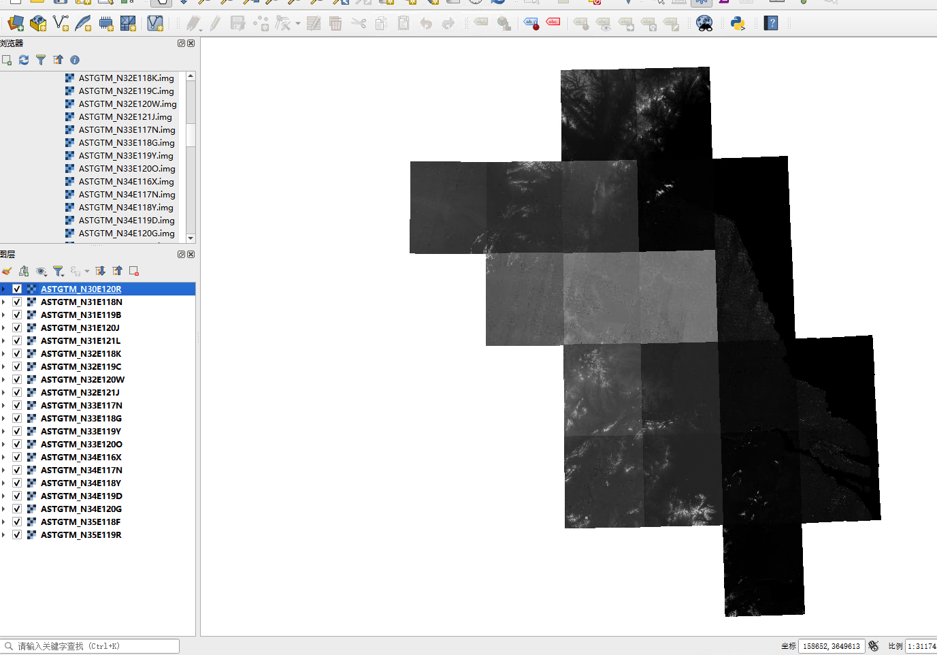Image resolution: width=937 pixels, height=655 pixels.
Task: Activate the cut features tool
Action: click(359, 22)
